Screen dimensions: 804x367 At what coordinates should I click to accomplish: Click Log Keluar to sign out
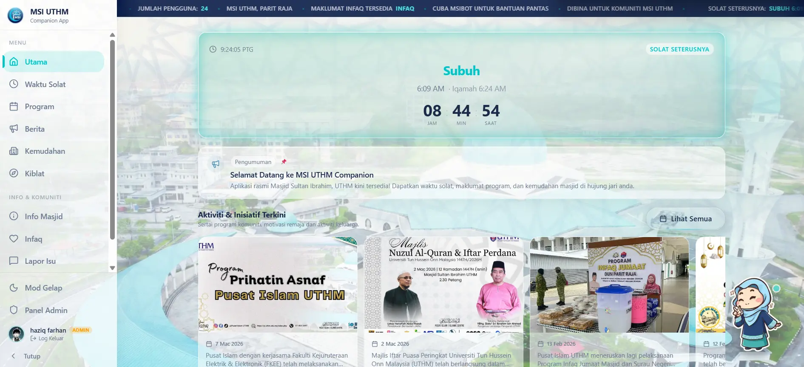pos(51,339)
